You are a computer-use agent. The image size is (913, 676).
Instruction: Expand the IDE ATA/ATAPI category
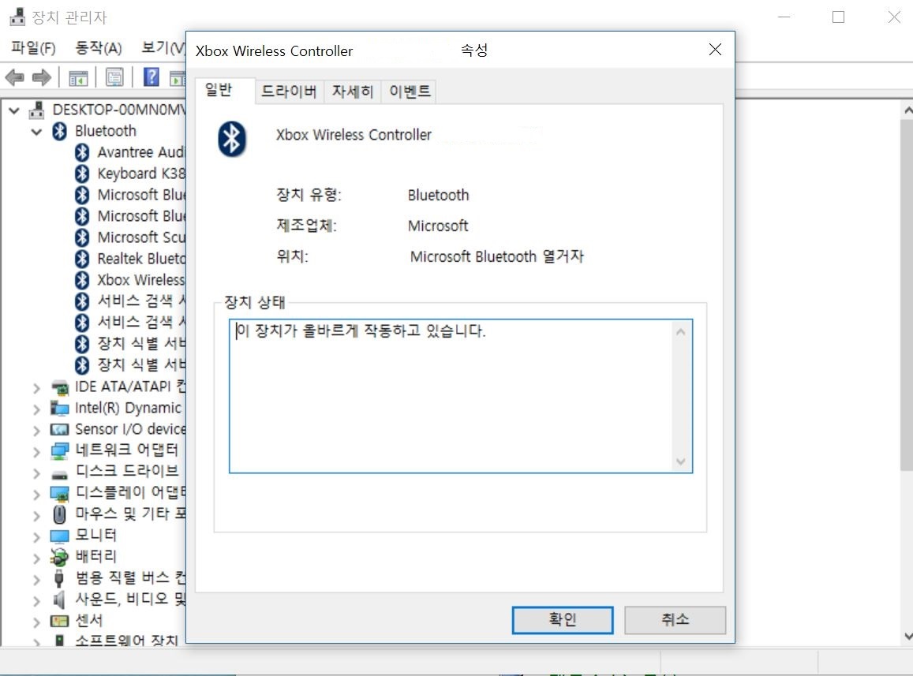point(36,388)
